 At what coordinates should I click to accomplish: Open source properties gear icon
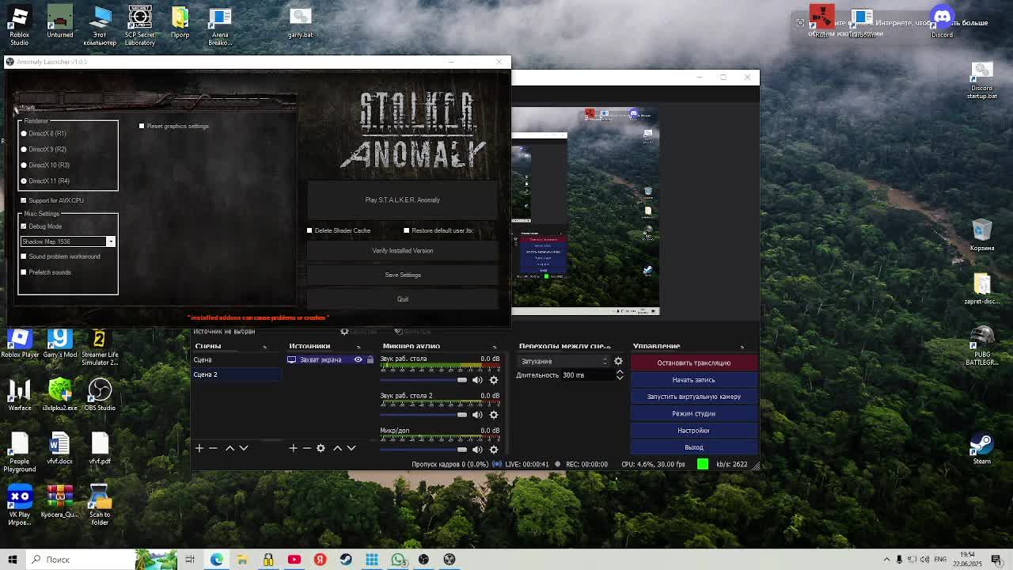[x=321, y=448]
